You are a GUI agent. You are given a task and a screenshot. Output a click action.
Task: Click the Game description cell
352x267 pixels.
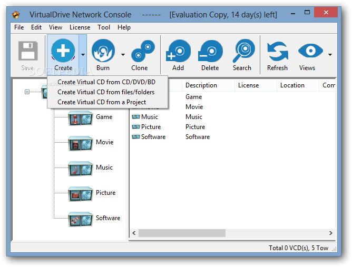click(193, 97)
